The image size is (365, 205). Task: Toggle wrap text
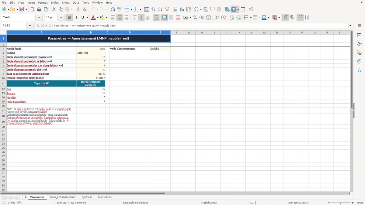point(156,18)
